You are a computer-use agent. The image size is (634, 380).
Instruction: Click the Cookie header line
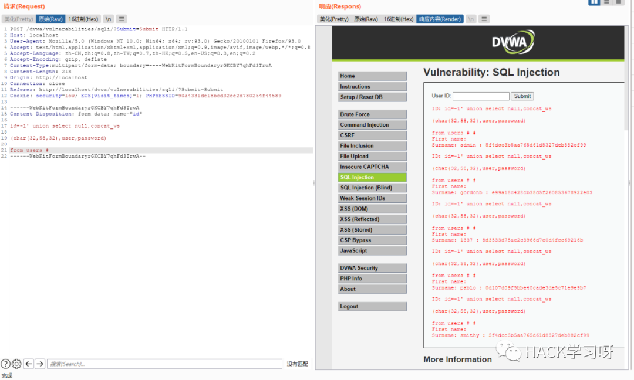click(146, 96)
